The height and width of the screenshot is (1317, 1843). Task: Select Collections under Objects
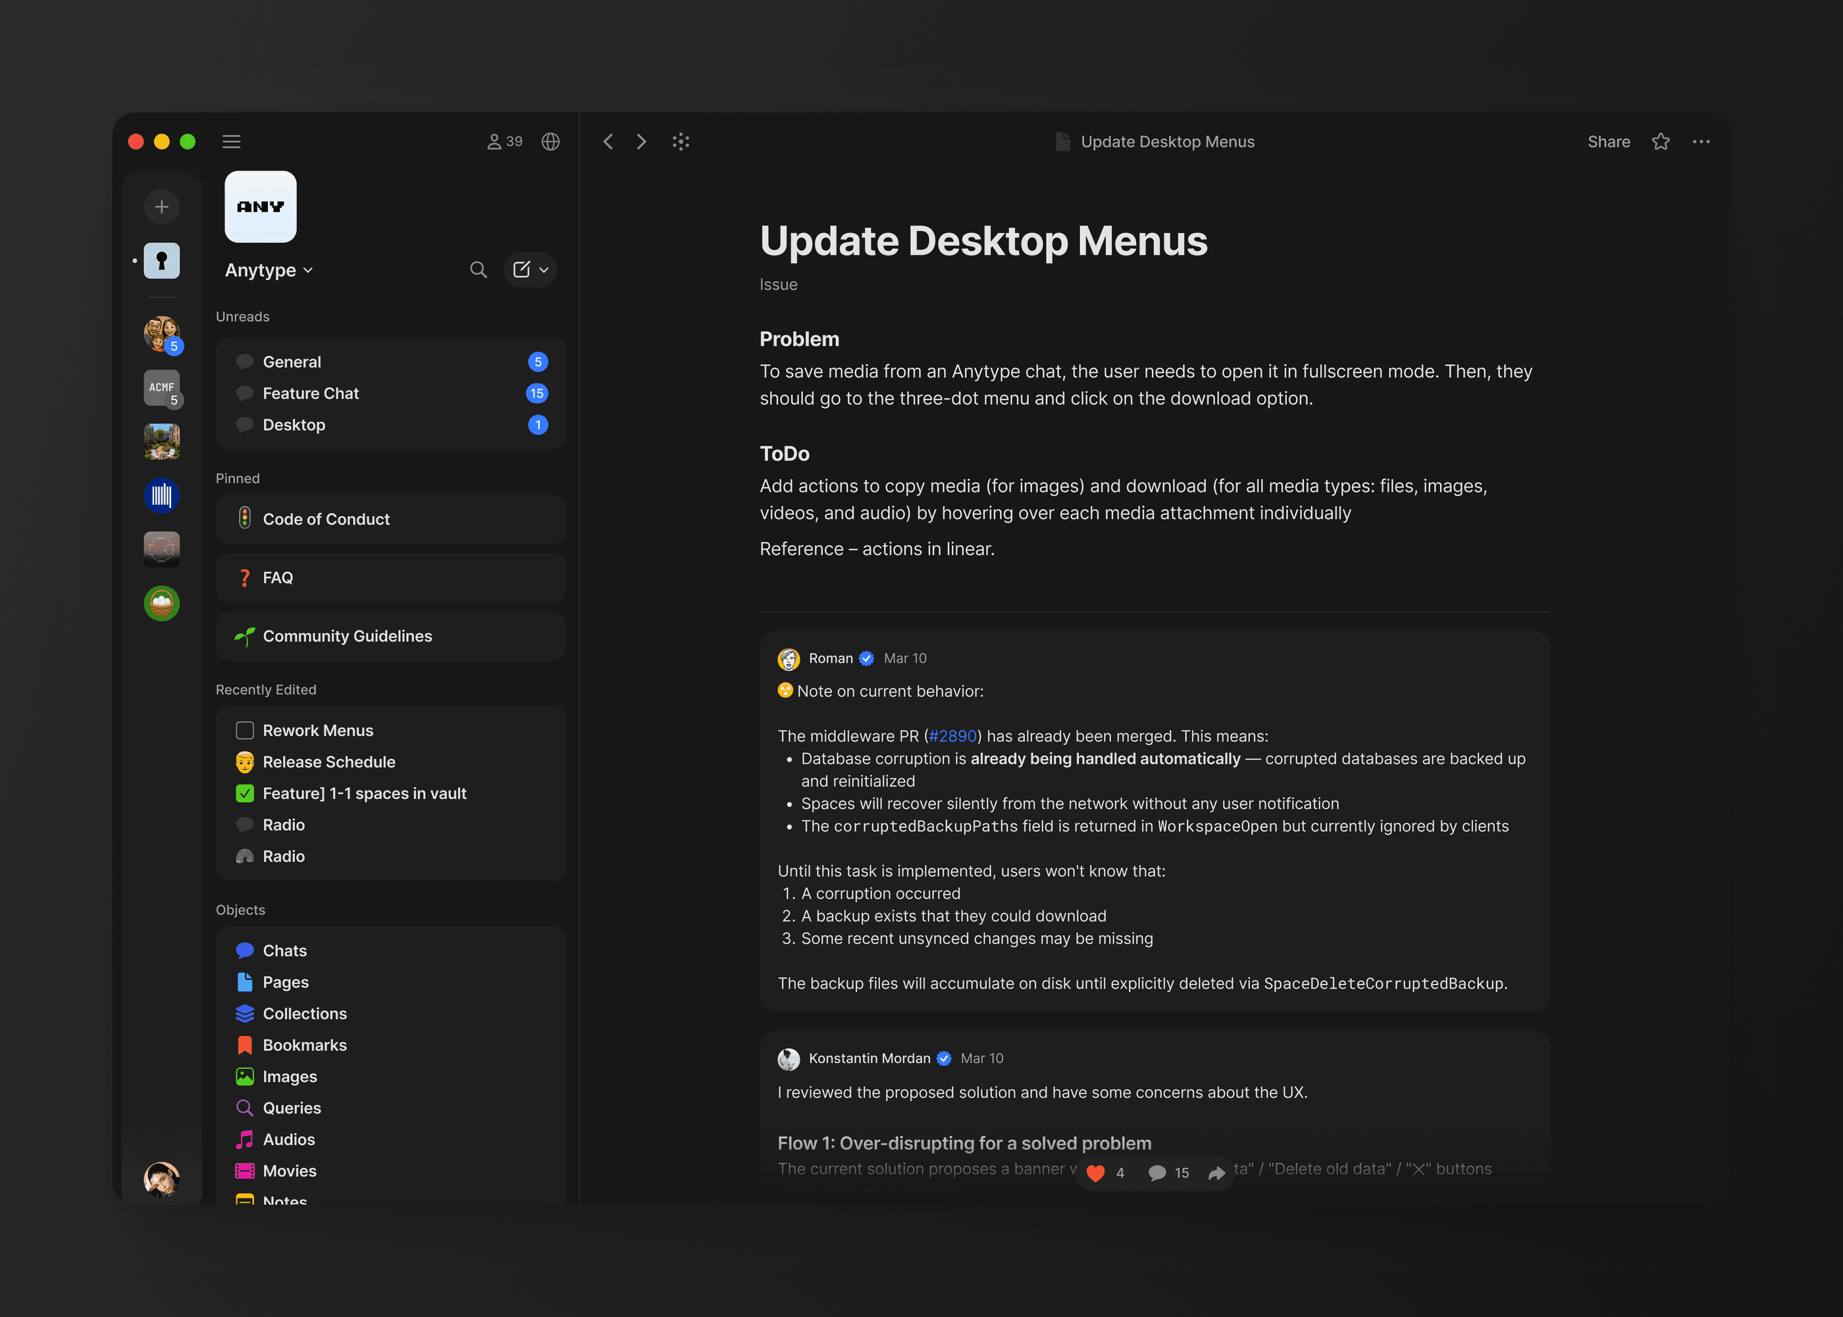(x=391, y=1014)
